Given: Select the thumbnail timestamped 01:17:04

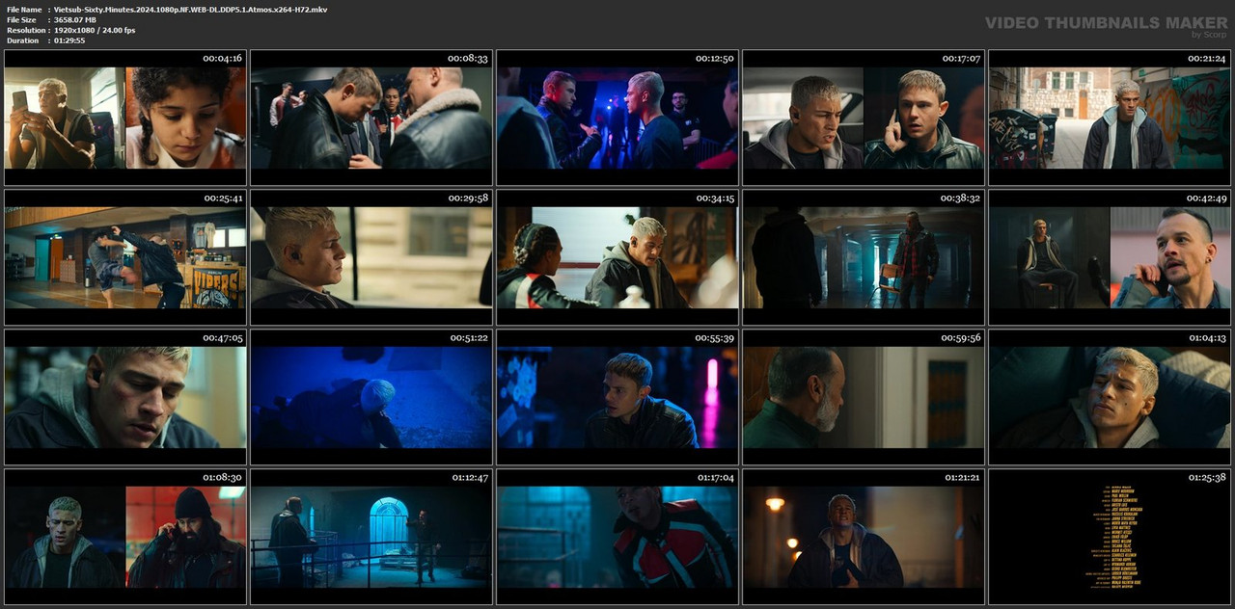Looking at the screenshot, I should click(617, 537).
